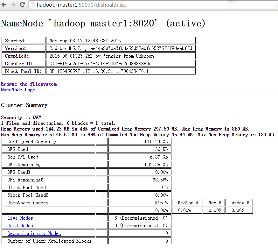Click the browser forward arrow
The width and height of the screenshot is (278, 248).
coord(13,4)
